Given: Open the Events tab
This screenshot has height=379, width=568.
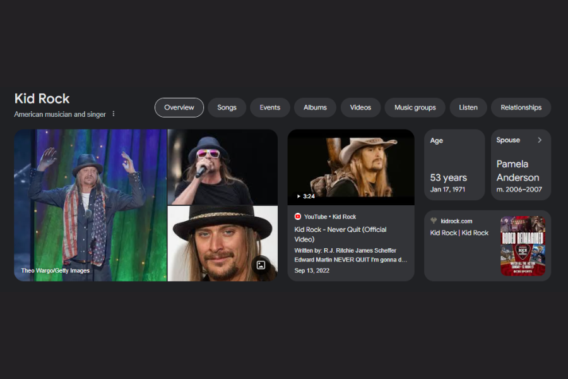Looking at the screenshot, I should 270,107.
